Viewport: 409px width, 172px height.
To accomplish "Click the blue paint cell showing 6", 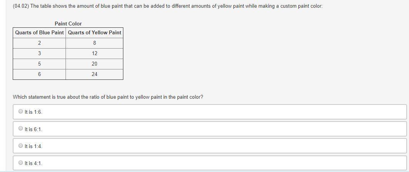I will tap(39, 74).
